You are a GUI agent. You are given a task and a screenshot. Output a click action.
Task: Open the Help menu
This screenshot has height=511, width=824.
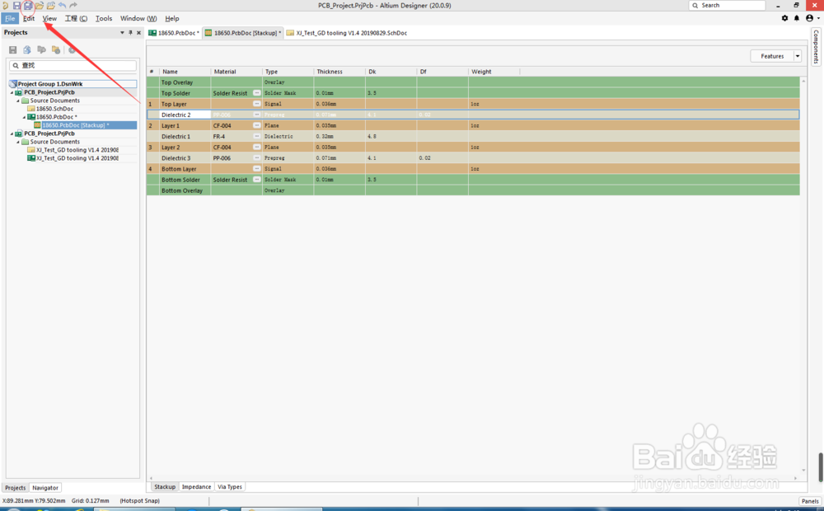(172, 18)
